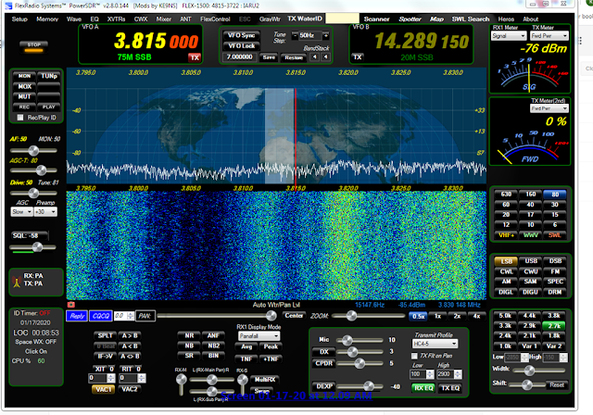Select DIGU mode button

[531, 292]
